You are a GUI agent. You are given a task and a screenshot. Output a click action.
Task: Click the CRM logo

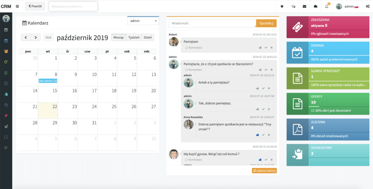[x=6, y=7]
